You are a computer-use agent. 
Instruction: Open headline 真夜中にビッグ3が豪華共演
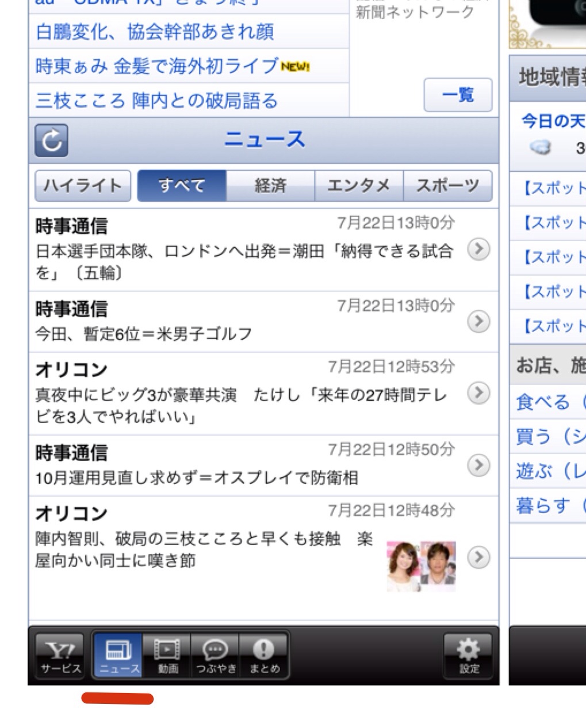[x=242, y=406]
